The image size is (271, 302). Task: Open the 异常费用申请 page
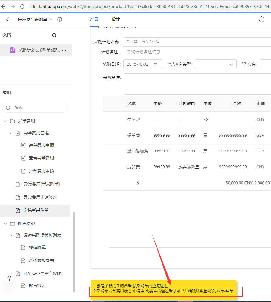[x=41, y=145]
